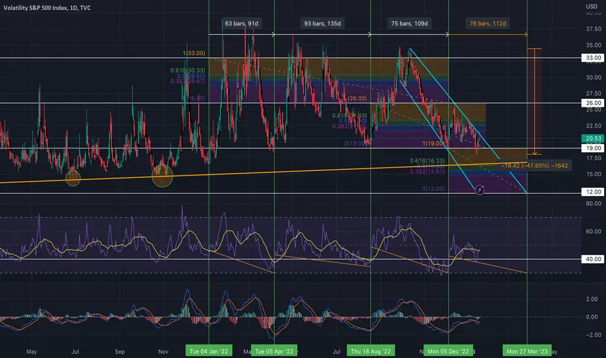The height and width of the screenshot is (358, 606).
Task: Click the green 20.53 current price label
Action: click(x=593, y=139)
